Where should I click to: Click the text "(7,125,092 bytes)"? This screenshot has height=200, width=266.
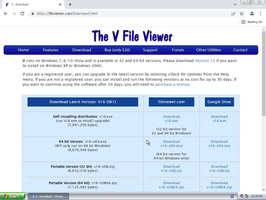click(x=83, y=187)
